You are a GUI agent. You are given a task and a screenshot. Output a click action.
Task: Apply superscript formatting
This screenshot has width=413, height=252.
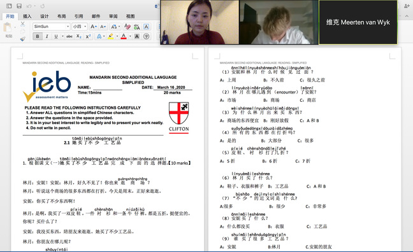[88, 36]
